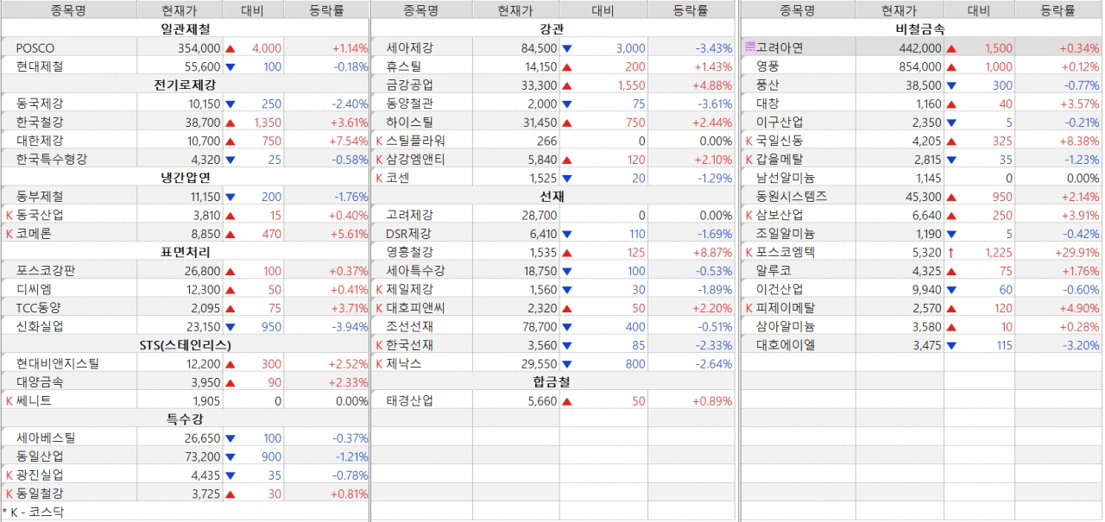Open the 태경산업 stock entry
Image resolution: width=1105 pixels, height=522 pixels.
click(409, 400)
